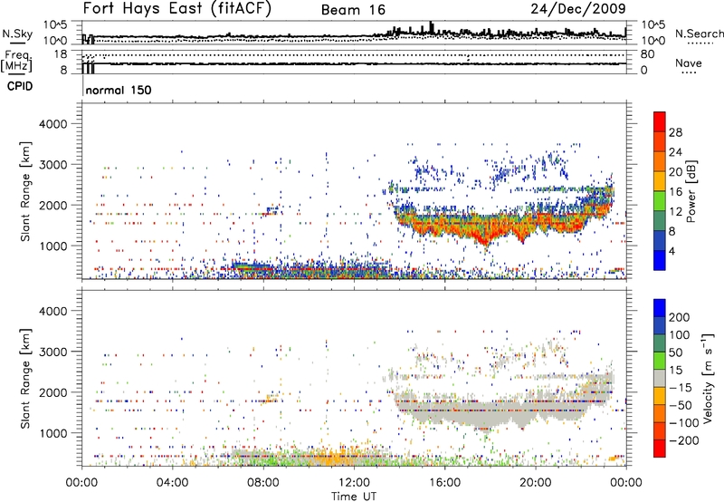
Task: Click the "00:00" tick at end of time axis
Action: click(626, 483)
